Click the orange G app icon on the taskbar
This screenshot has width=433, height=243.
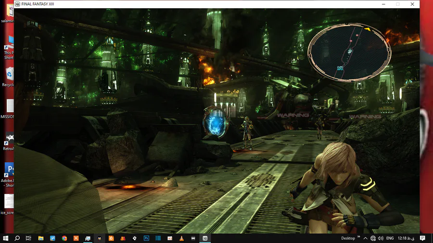coord(111,238)
